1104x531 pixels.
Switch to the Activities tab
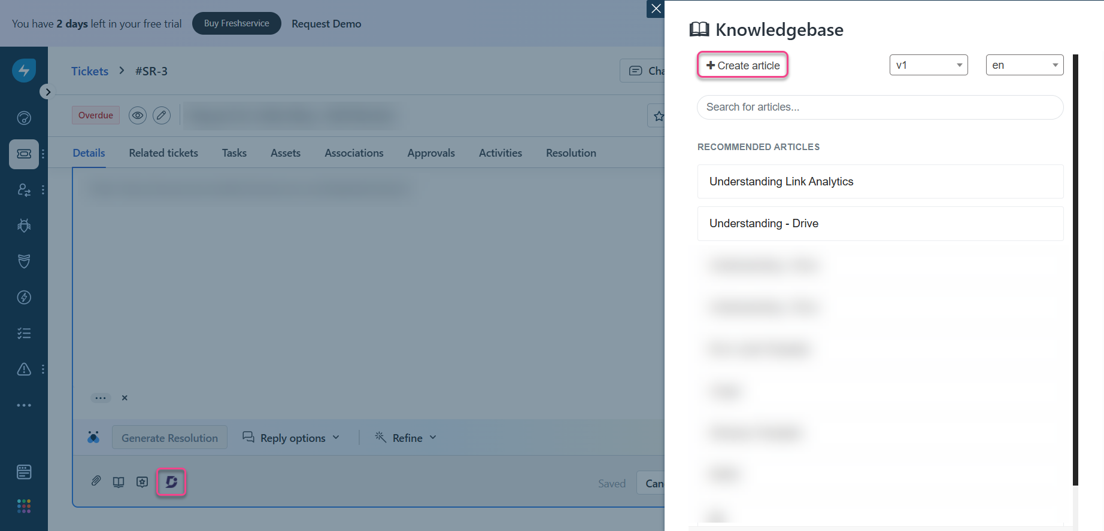click(x=501, y=153)
